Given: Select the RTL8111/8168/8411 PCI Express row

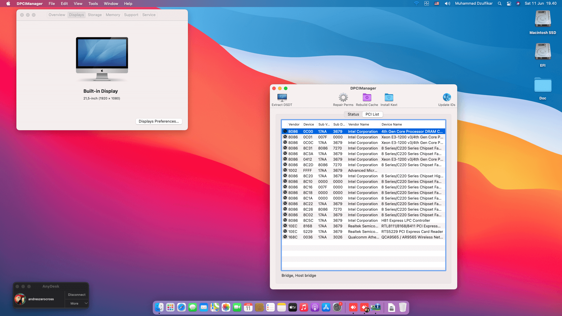Looking at the screenshot, I should [x=364, y=226].
